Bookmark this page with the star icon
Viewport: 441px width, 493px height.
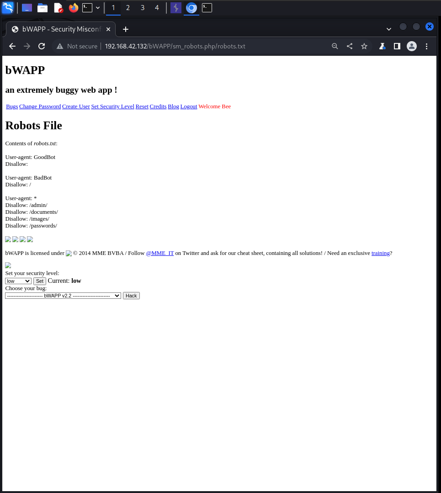click(x=364, y=46)
